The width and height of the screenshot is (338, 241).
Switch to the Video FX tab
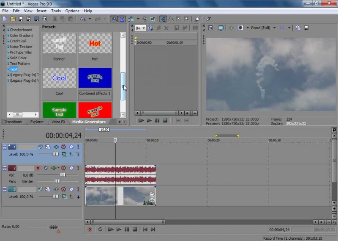coord(58,122)
